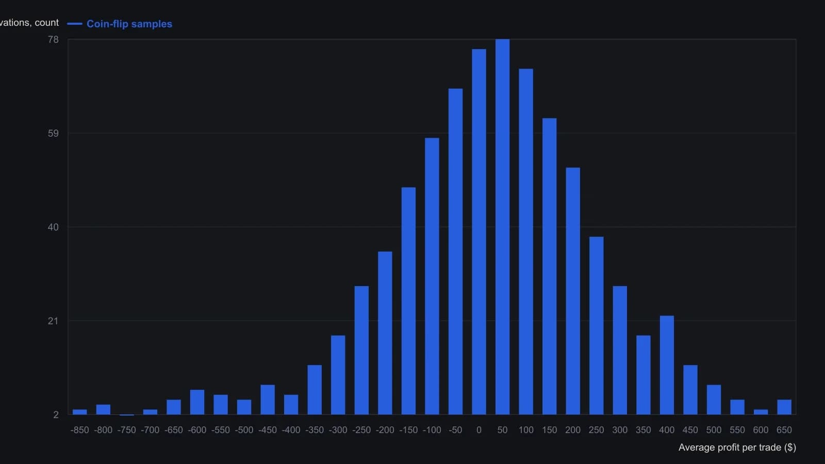Toggle the Coin-flip samples legend entry
Screen dimensions: 825x464
point(120,24)
